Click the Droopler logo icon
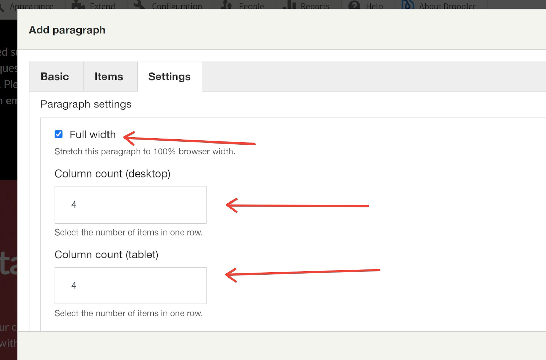 [407, 5]
